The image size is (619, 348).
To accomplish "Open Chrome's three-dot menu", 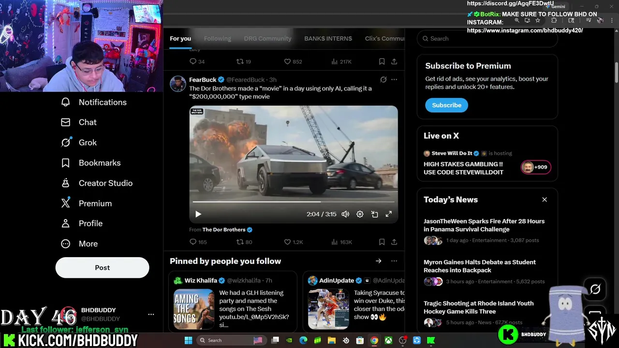I will click(x=612, y=20).
